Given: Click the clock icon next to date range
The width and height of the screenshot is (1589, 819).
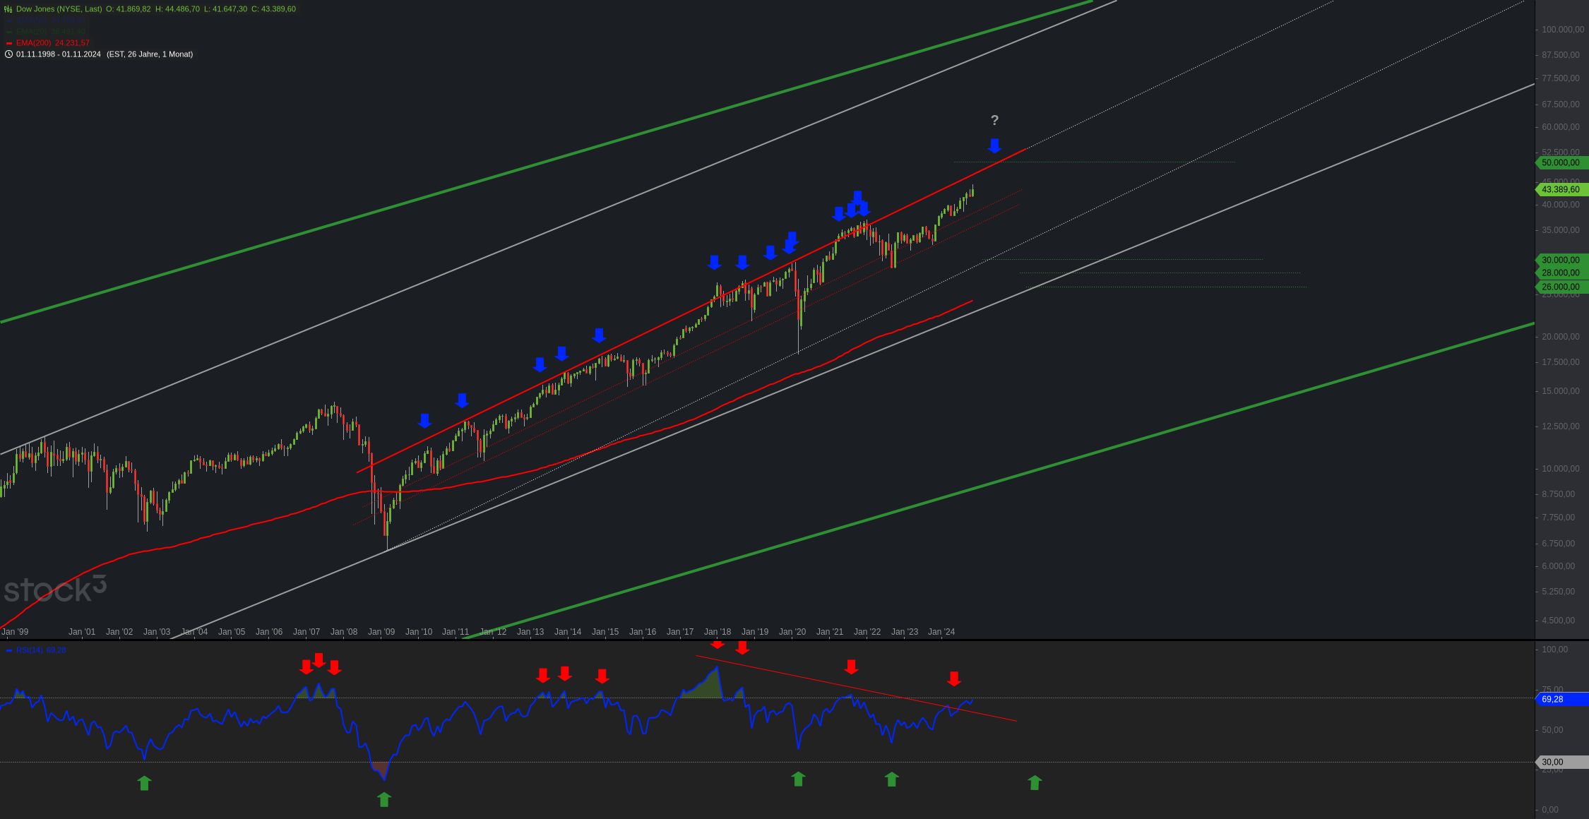Looking at the screenshot, I should [x=8, y=54].
